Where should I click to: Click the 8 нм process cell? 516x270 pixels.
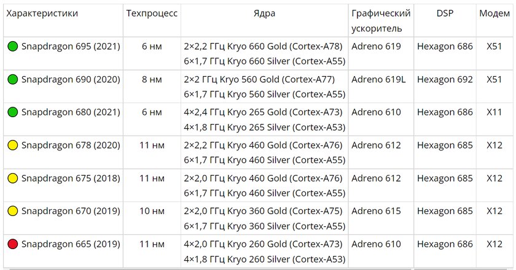pyautogui.click(x=152, y=79)
